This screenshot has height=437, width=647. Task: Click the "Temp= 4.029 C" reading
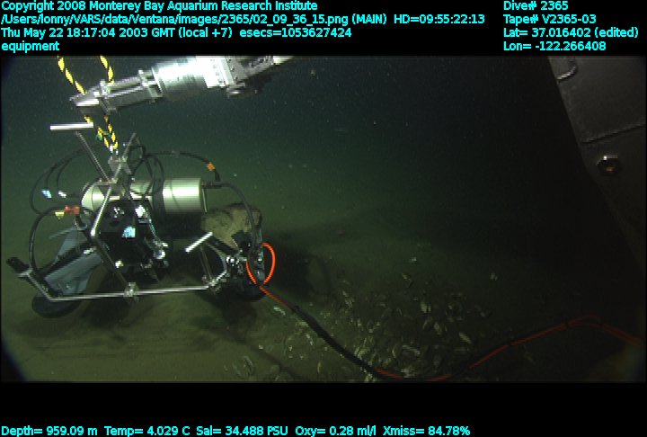(147, 432)
